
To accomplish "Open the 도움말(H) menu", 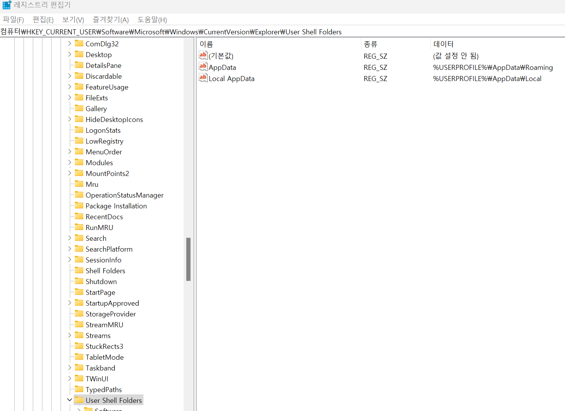I will (152, 20).
